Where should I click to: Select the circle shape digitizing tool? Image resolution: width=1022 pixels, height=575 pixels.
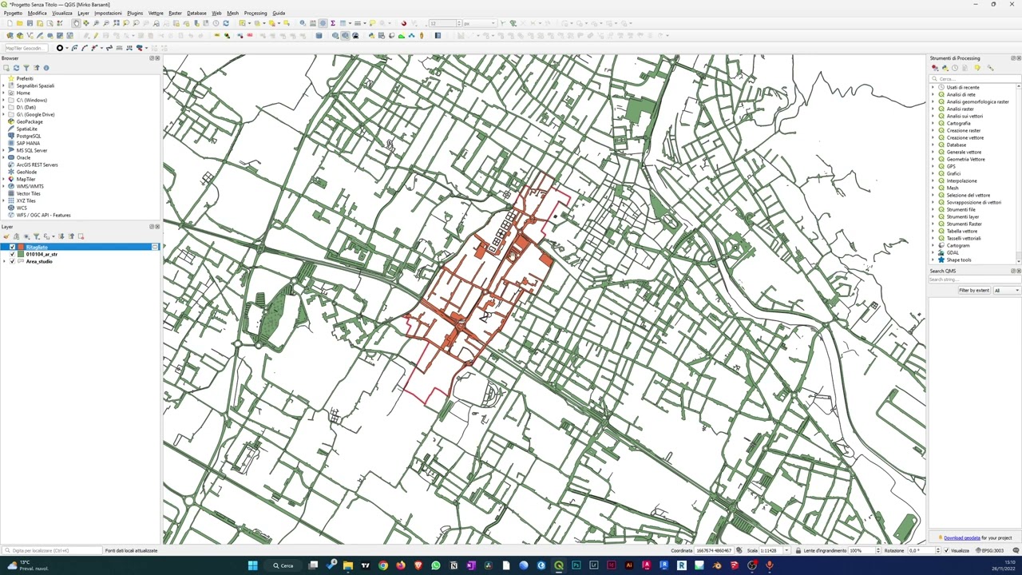(x=60, y=48)
